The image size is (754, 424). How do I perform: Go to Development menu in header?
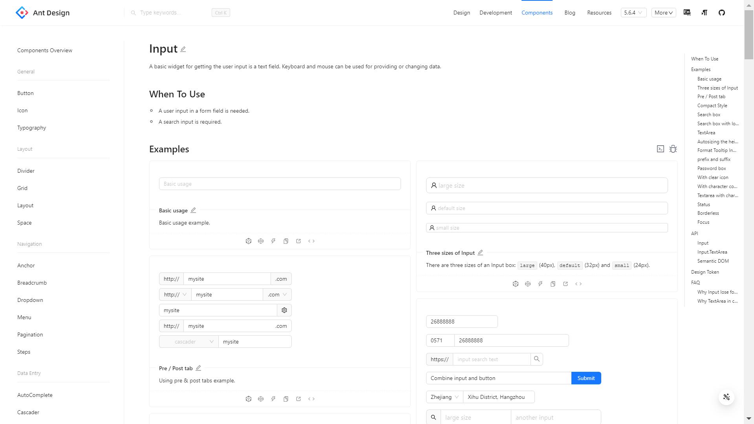pyautogui.click(x=496, y=13)
